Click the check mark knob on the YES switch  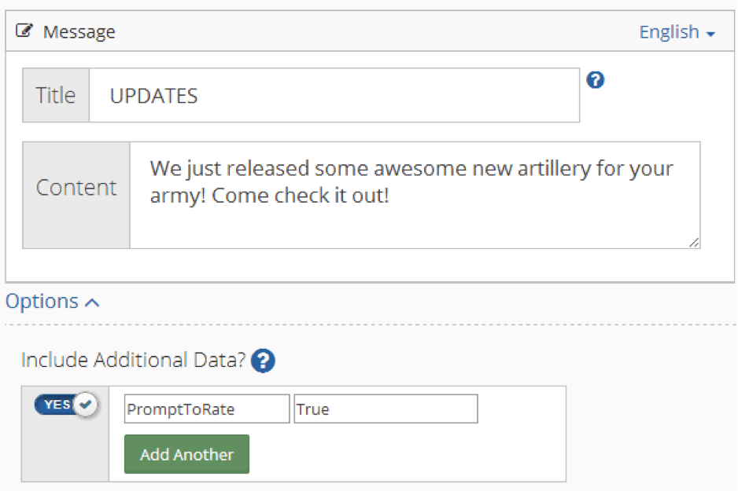(x=86, y=405)
